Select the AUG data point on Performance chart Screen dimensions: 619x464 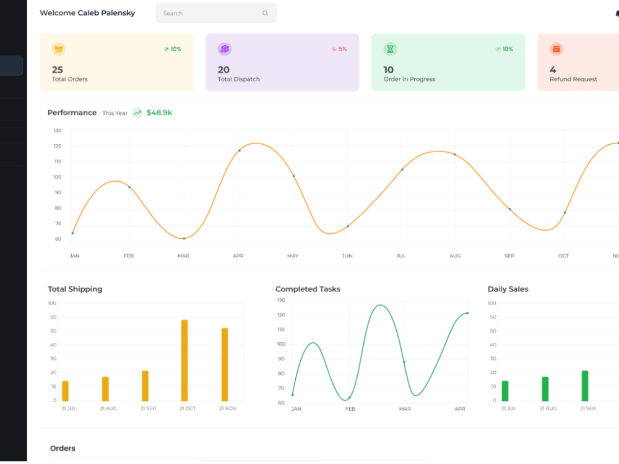tap(455, 155)
